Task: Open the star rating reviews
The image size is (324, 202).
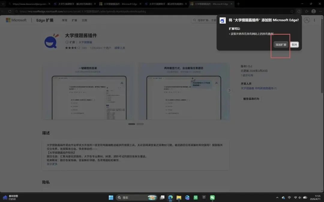Action: click(x=76, y=48)
